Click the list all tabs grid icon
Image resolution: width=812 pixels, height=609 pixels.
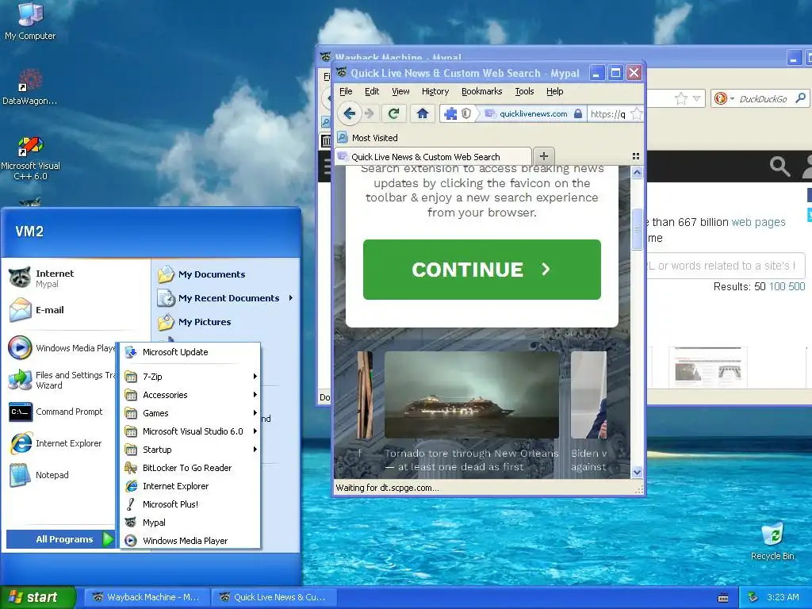636,156
